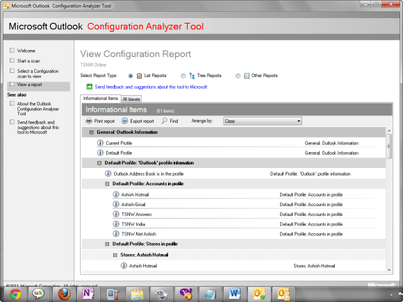Select the List Reports radio button

click(x=131, y=76)
